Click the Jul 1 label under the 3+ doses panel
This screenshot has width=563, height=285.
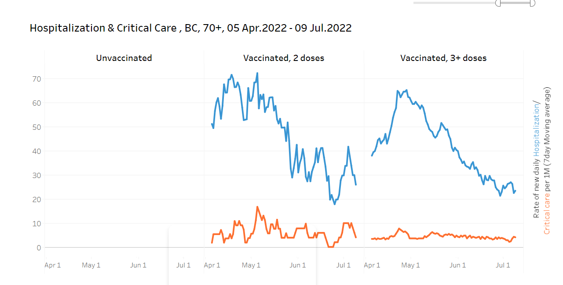coord(503,265)
